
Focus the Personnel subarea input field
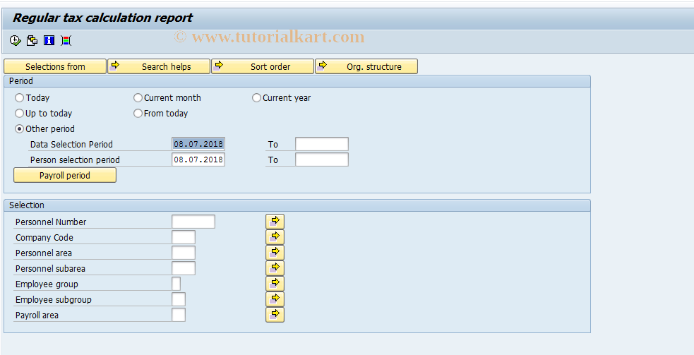[x=184, y=268]
